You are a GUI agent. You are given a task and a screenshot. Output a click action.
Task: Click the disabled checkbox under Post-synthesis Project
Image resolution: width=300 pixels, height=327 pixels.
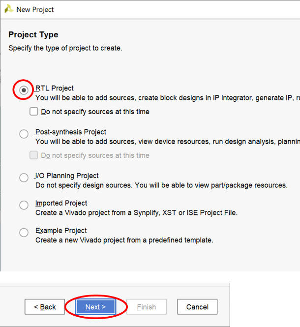coord(33,155)
